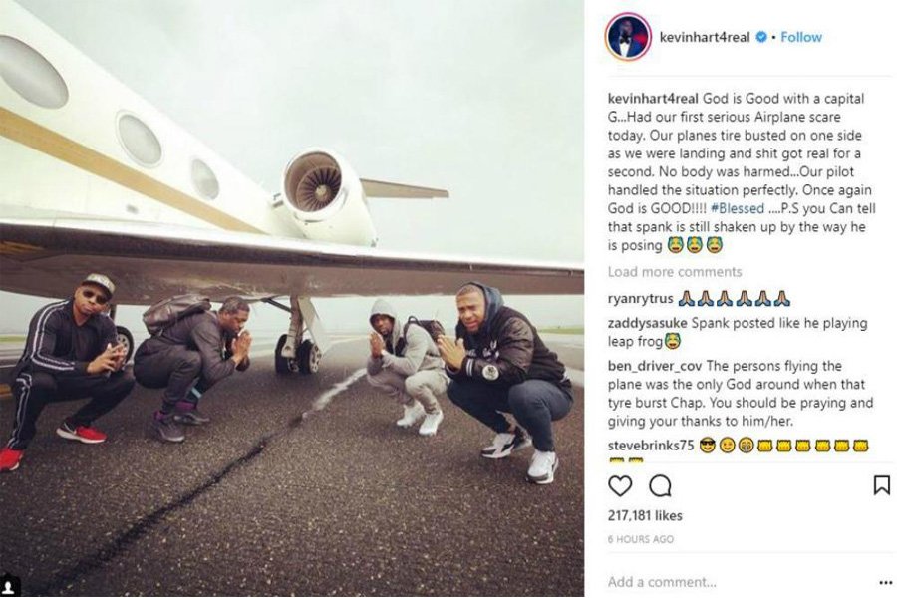Open the three-dot more options menu

(886, 583)
